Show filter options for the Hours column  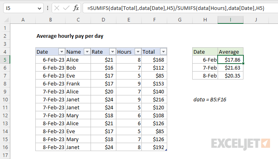(137, 52)
